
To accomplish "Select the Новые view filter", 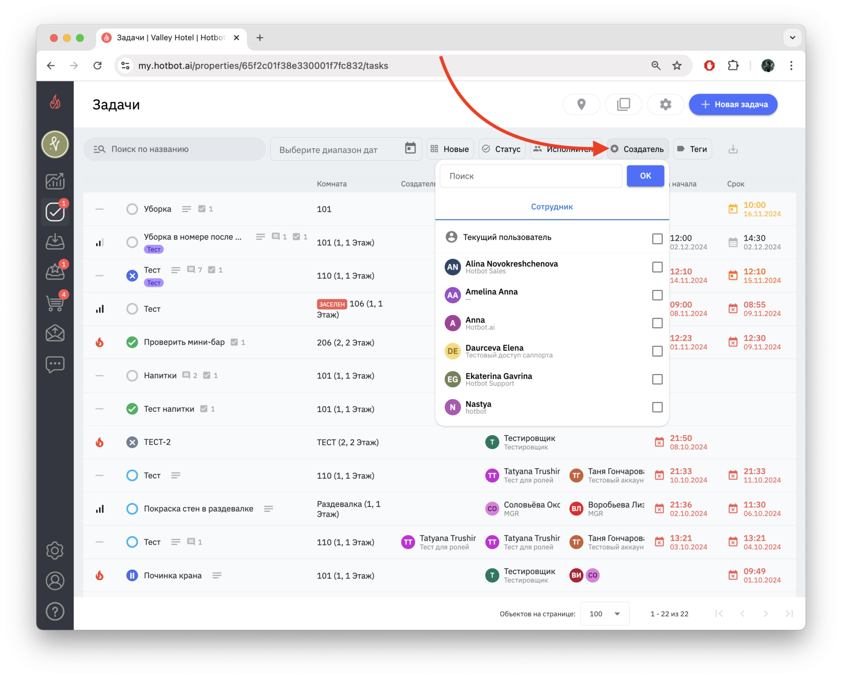I will (450, 149).
